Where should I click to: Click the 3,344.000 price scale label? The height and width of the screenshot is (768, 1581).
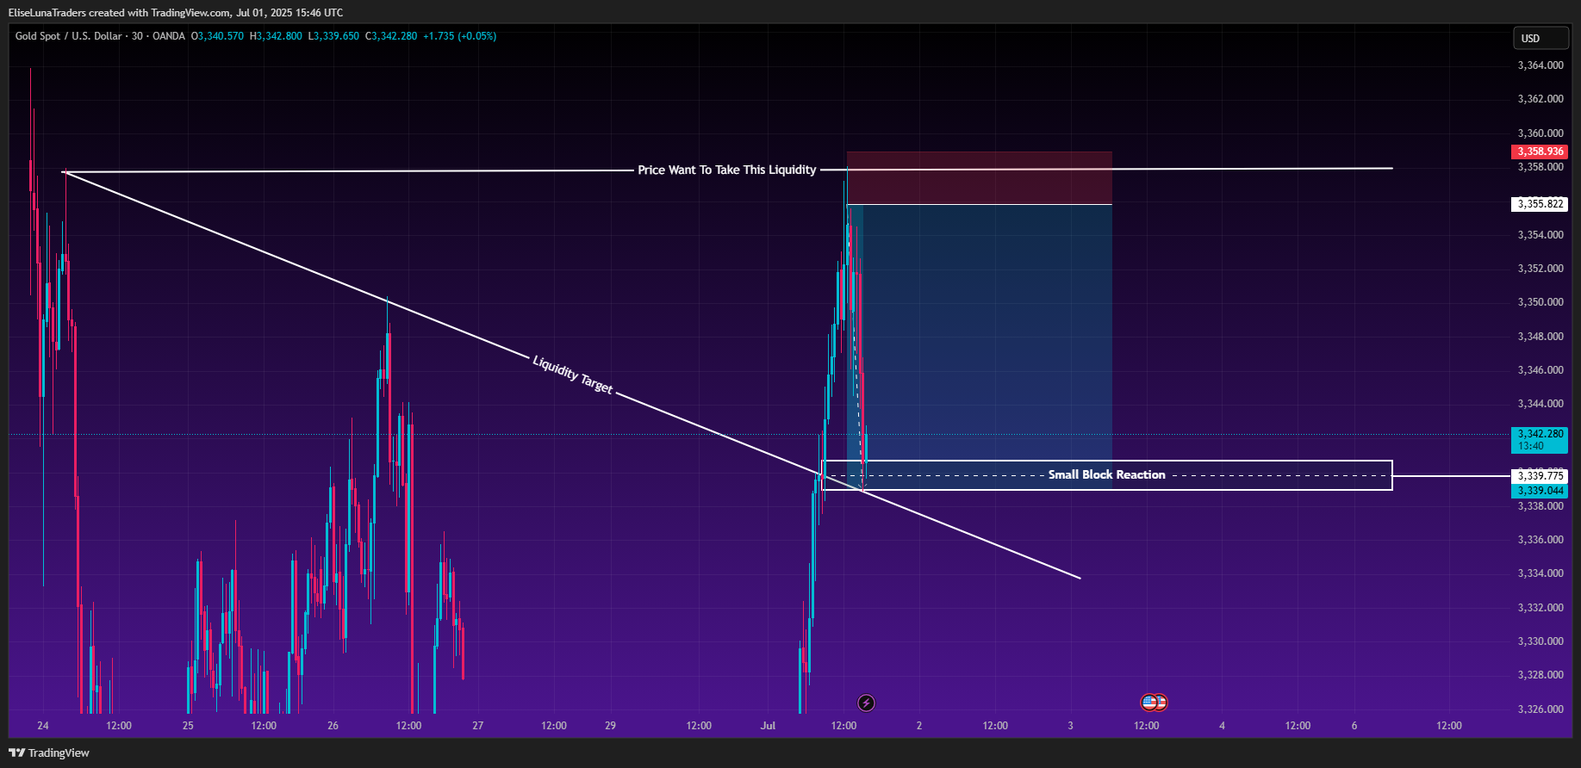[1540, 404]
